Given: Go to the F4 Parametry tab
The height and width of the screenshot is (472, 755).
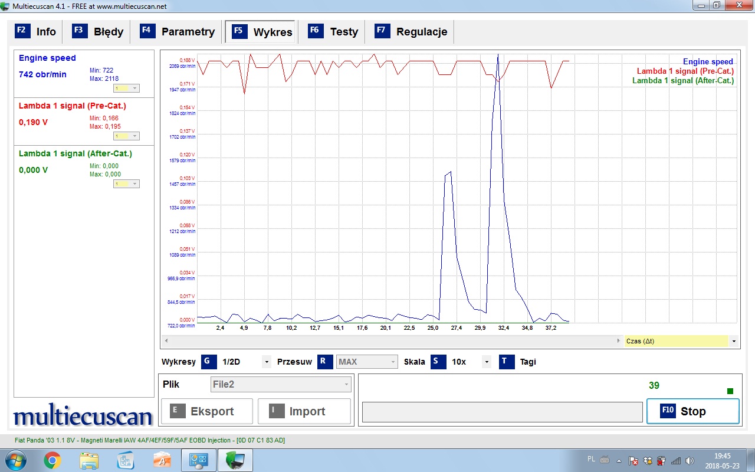Looking at the screenshot, I should point(178,32).
